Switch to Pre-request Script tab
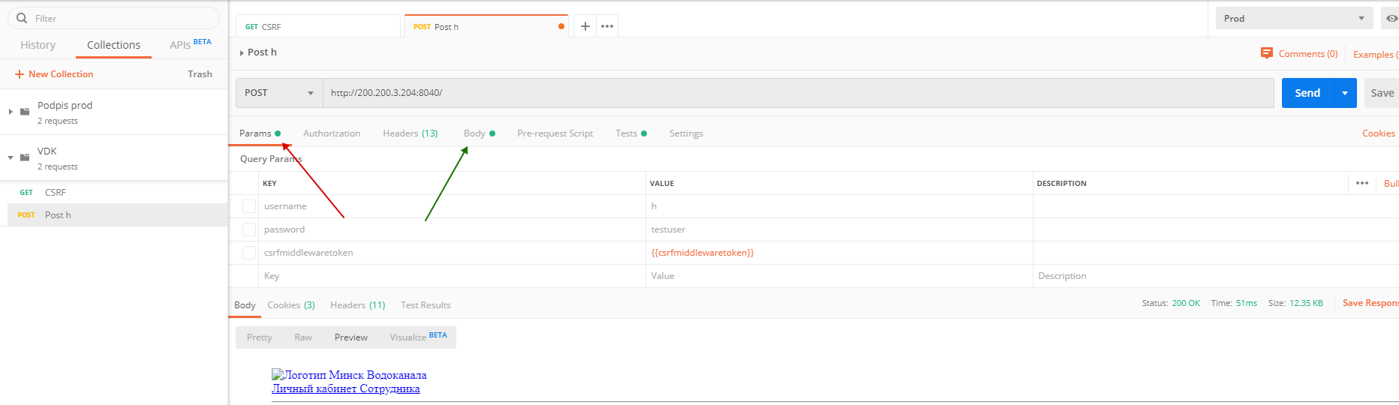 click(x=555, y=133)
